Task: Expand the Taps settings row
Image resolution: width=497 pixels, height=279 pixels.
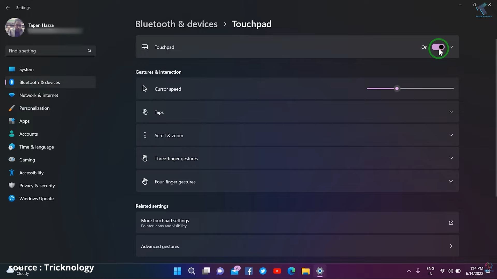Action: click(x=297, y=112)
